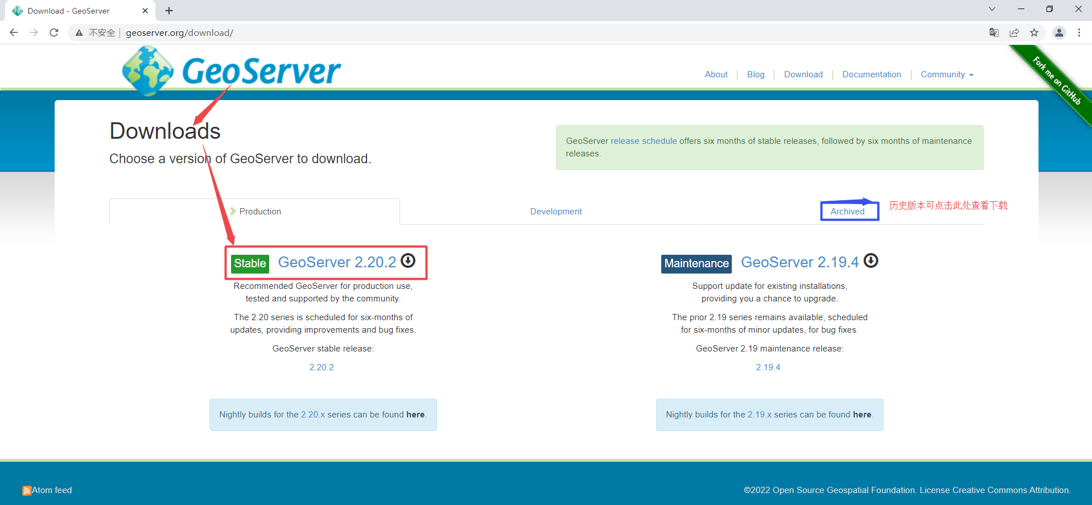The width and height of the screenshot is (1092, 505).
Task: Open the About page
Action: 716,74
